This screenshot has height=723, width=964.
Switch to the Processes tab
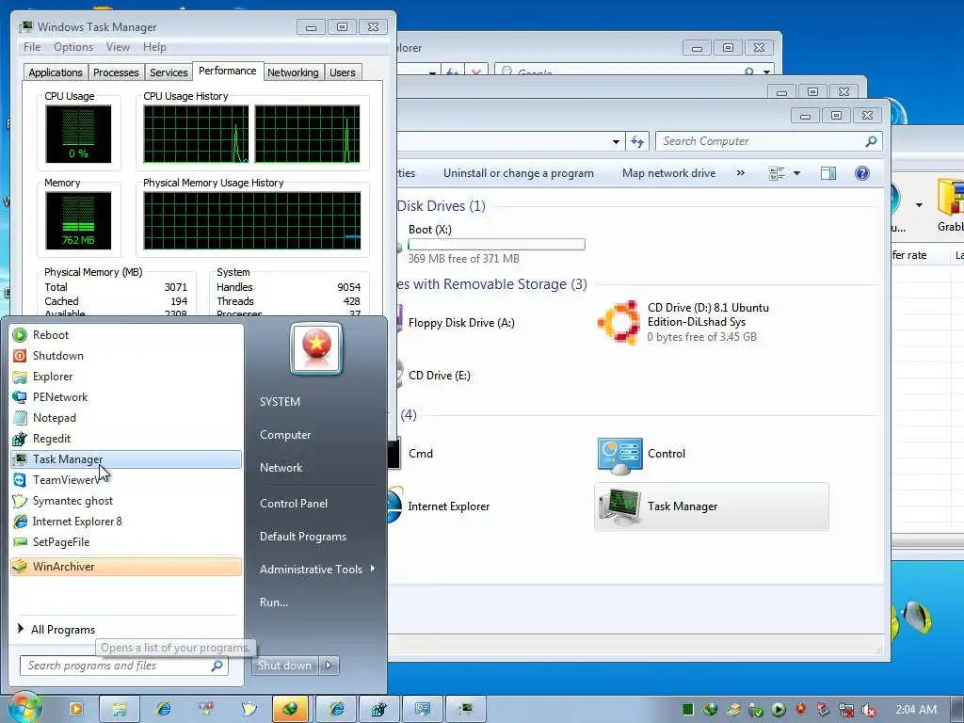point(116,72)
